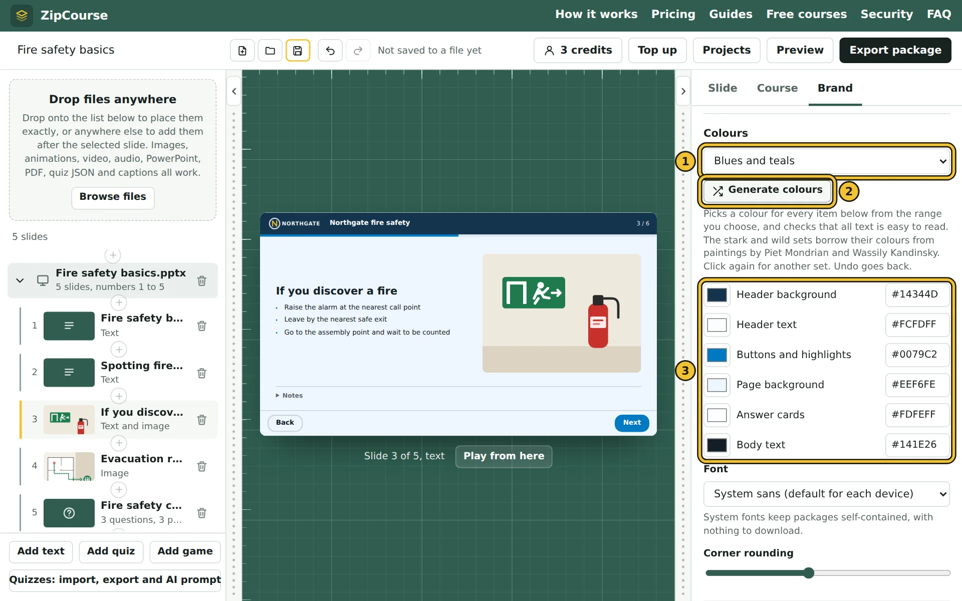Viewport: 962px width, 601px height.
Task: Open the Buttons and highlights colour swatch
Action: [x=717, y=355]
